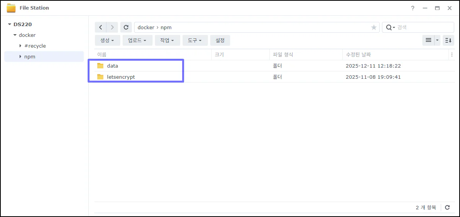Click the bottom status bar refresh icon
This screenshot has height=217, width=460.
[447, 207]
